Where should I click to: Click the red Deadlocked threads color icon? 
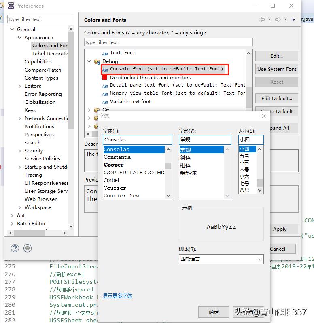tap(105, 78)
